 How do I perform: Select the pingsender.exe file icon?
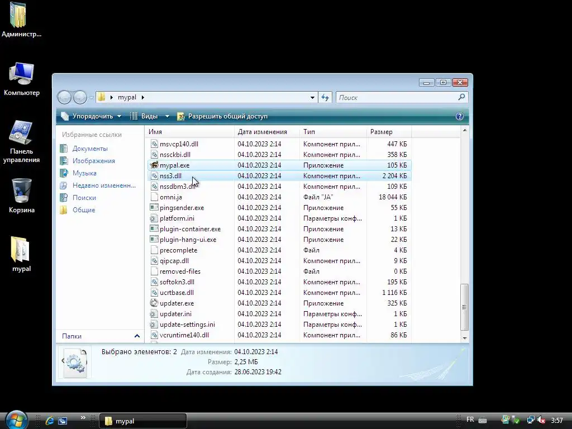[x=154, y=208]
